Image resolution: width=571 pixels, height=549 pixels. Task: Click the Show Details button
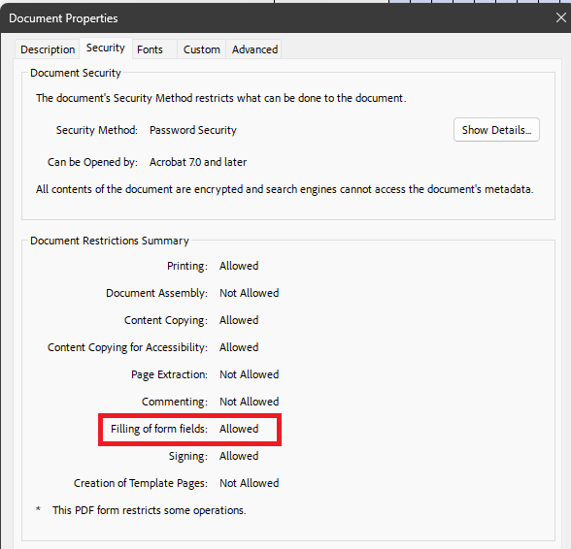tap(496, 130)
